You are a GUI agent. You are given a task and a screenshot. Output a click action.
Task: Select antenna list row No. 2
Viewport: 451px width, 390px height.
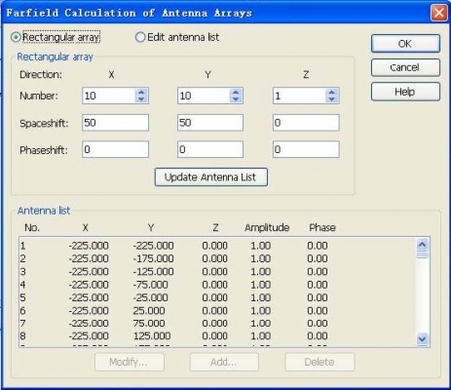tap(217, 258)
